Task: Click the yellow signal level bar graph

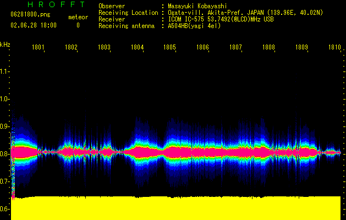Action: click(x=176, y=208)
